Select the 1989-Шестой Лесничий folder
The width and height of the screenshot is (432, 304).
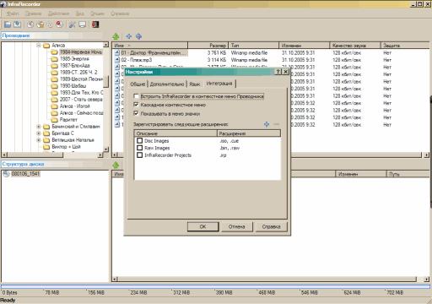point(81,79)
